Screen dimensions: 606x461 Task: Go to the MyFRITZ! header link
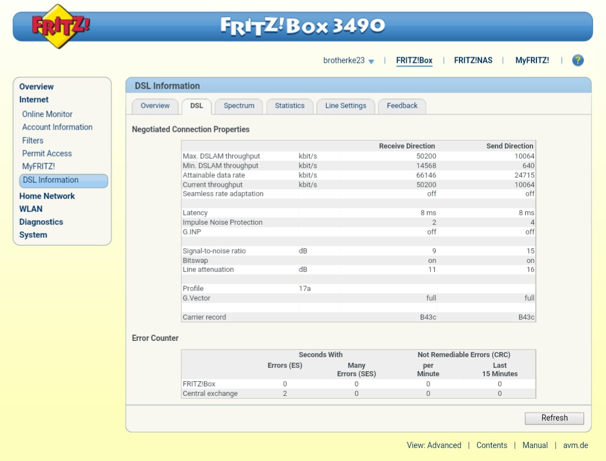coord(532,61)
